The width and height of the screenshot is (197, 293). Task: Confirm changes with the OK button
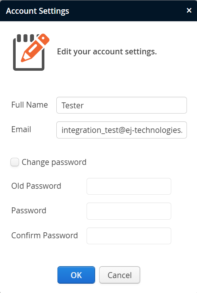coord(76,275)
